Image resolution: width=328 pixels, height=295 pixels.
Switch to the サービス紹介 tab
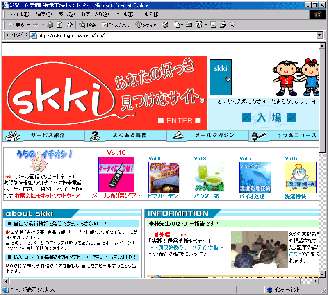pyautogui.click(x=43, y=136)
